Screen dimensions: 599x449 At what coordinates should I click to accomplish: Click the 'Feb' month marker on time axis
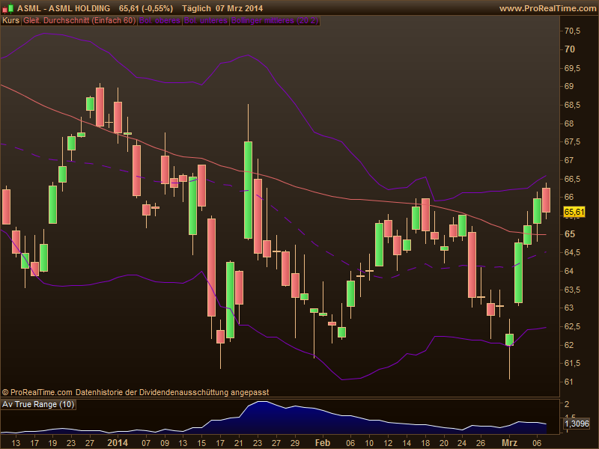click(323, 443)
